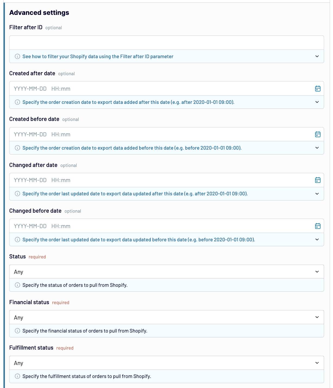Open 'See how to filter your Shopify data' link
This screenshot has width=333, height=388.
pos(98,57)
